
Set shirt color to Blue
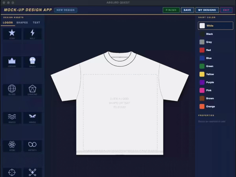tap(216, 58)
